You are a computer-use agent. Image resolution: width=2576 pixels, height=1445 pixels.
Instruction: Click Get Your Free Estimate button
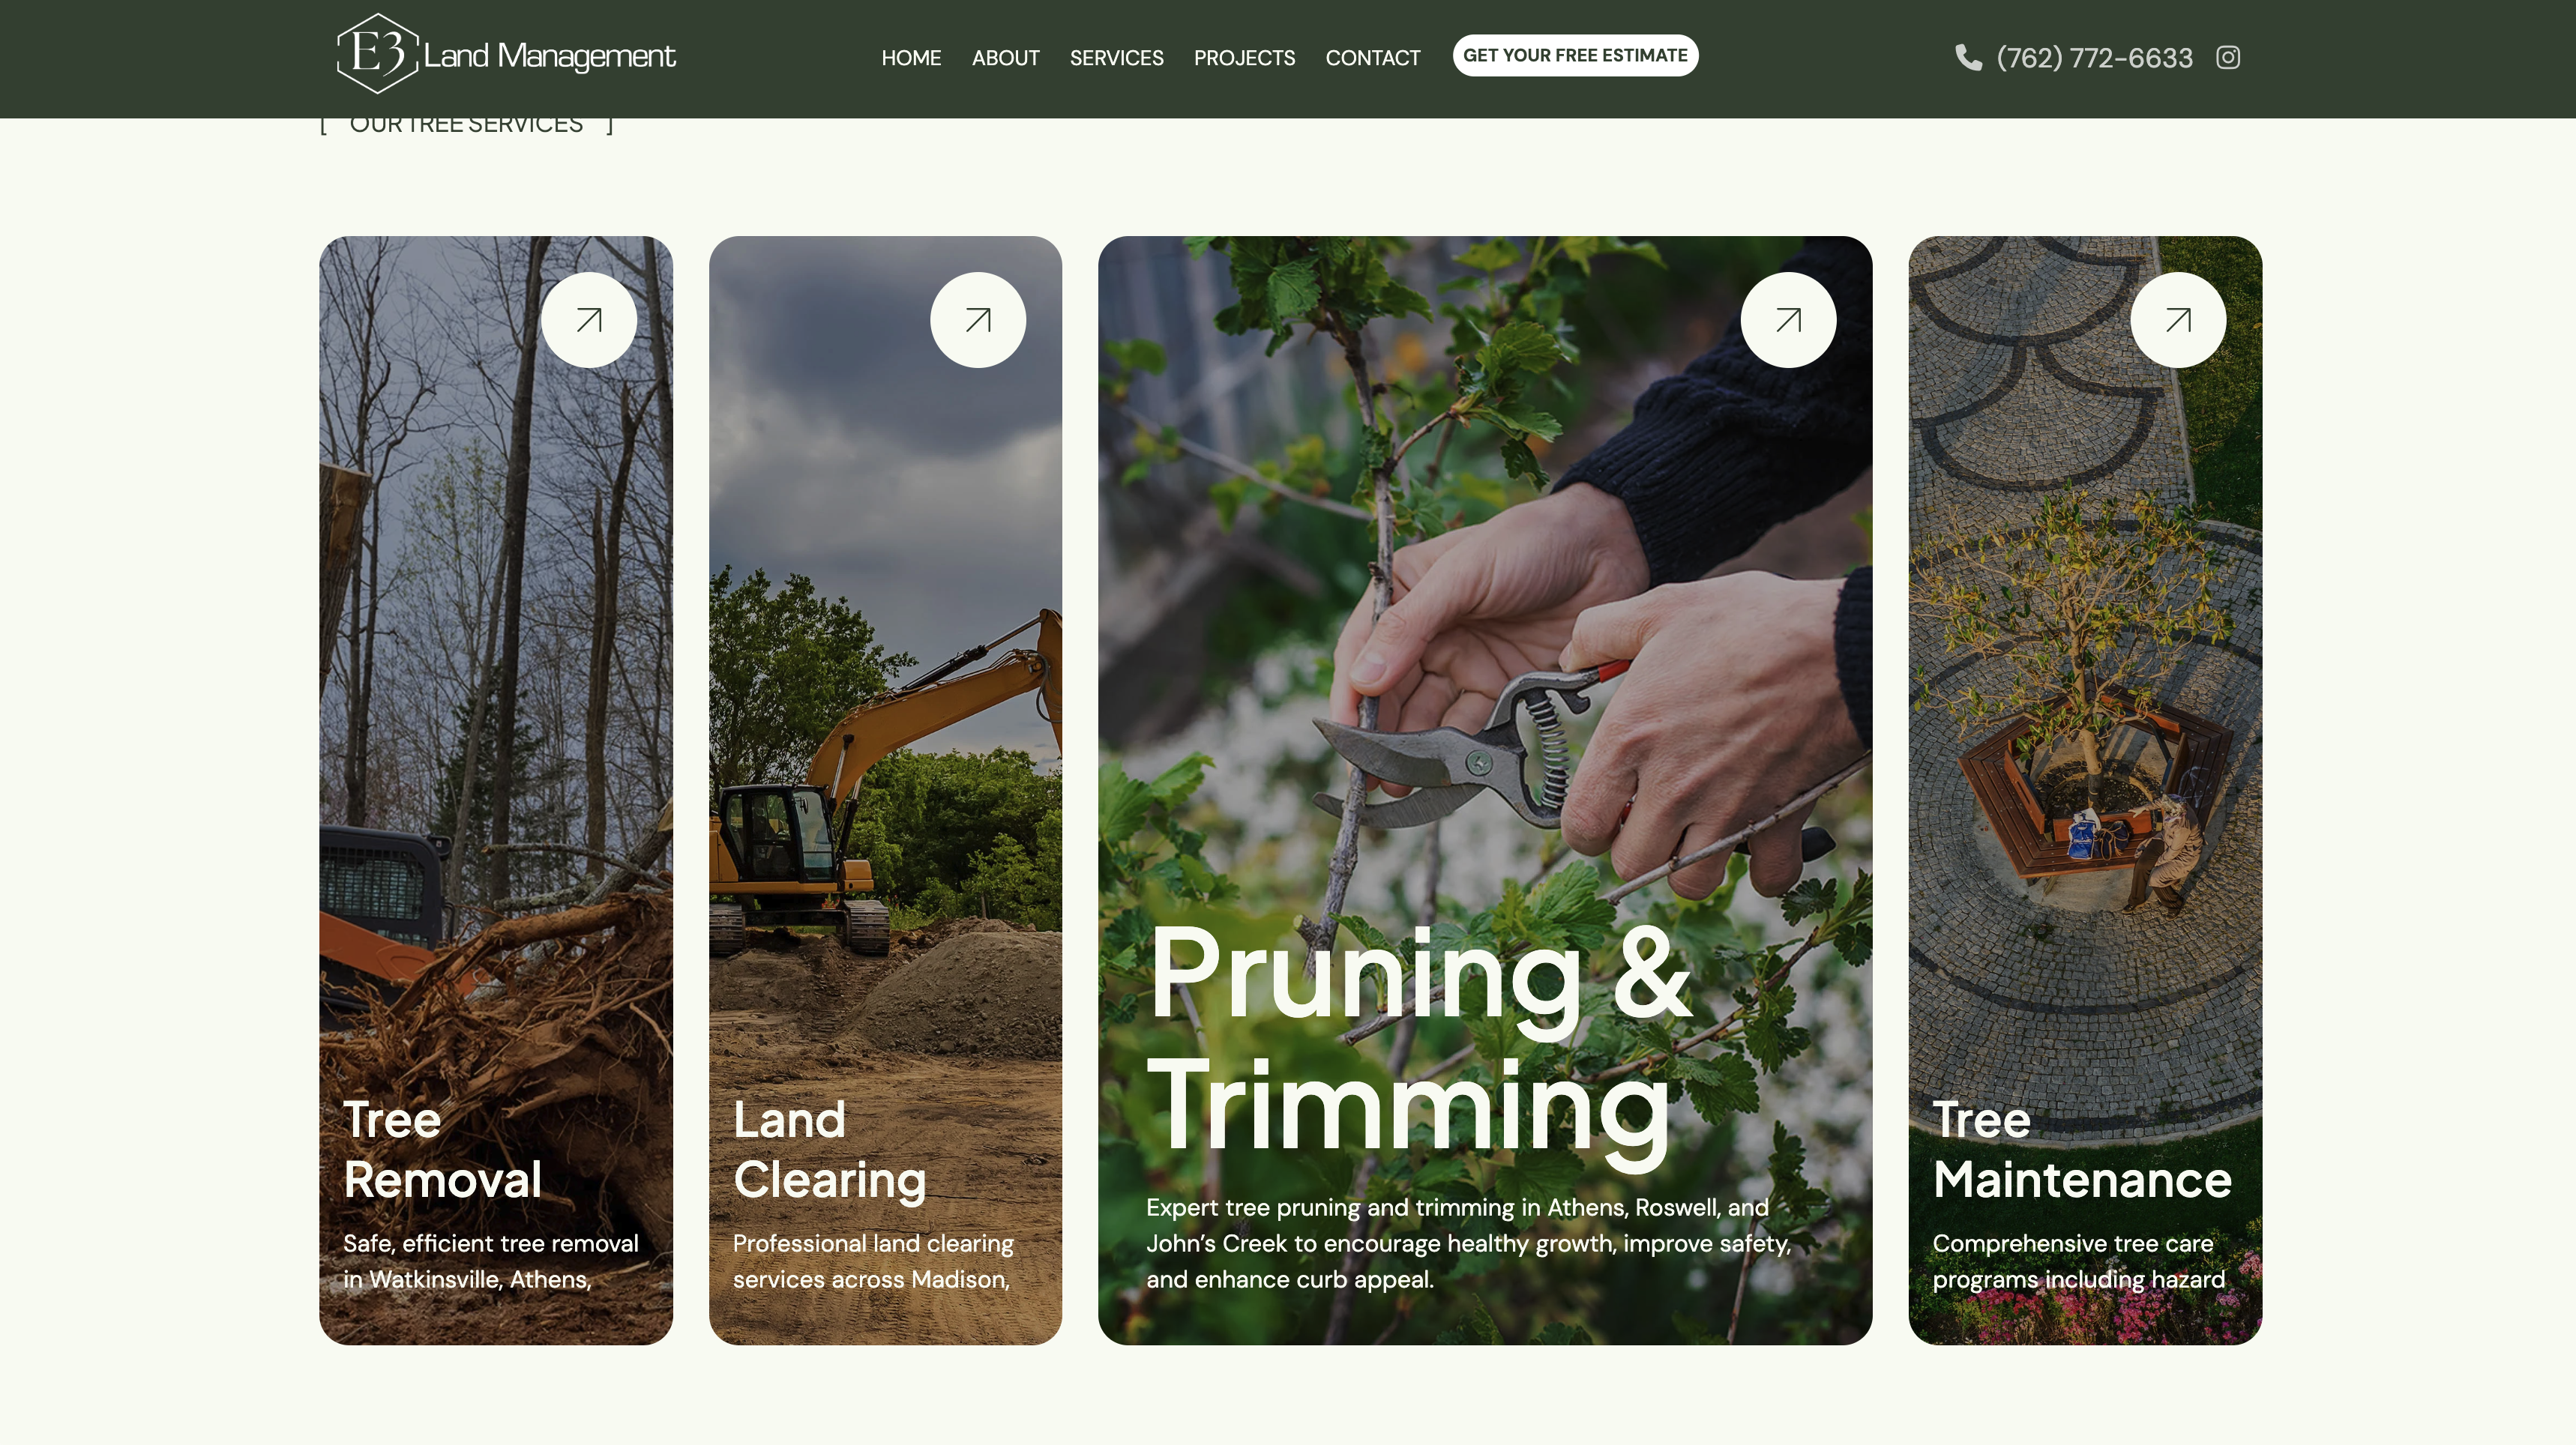click(1575, 55)
